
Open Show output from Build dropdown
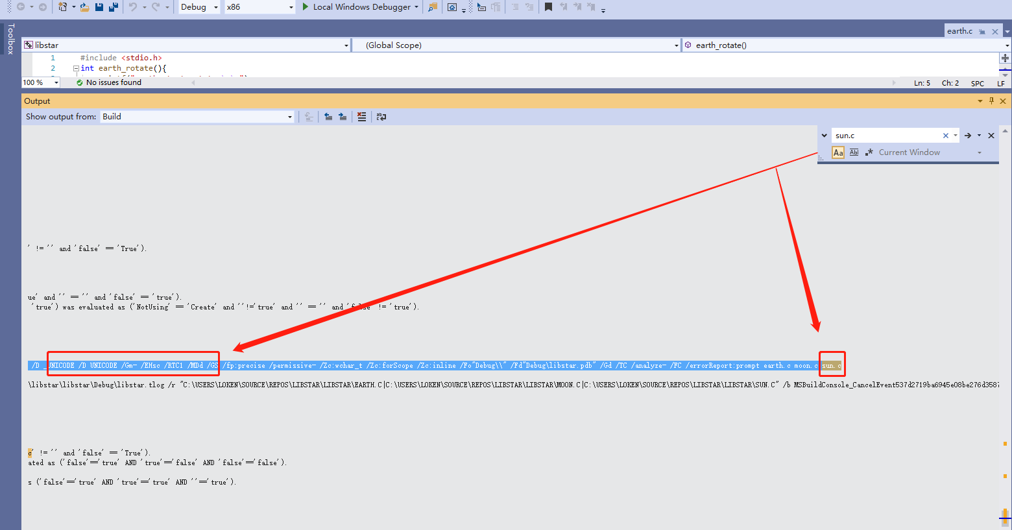[x=197, y=117]
